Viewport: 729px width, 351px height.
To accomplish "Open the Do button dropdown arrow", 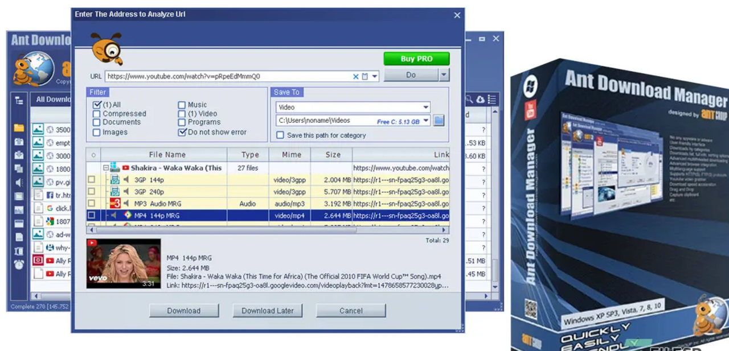I will 444,75.
